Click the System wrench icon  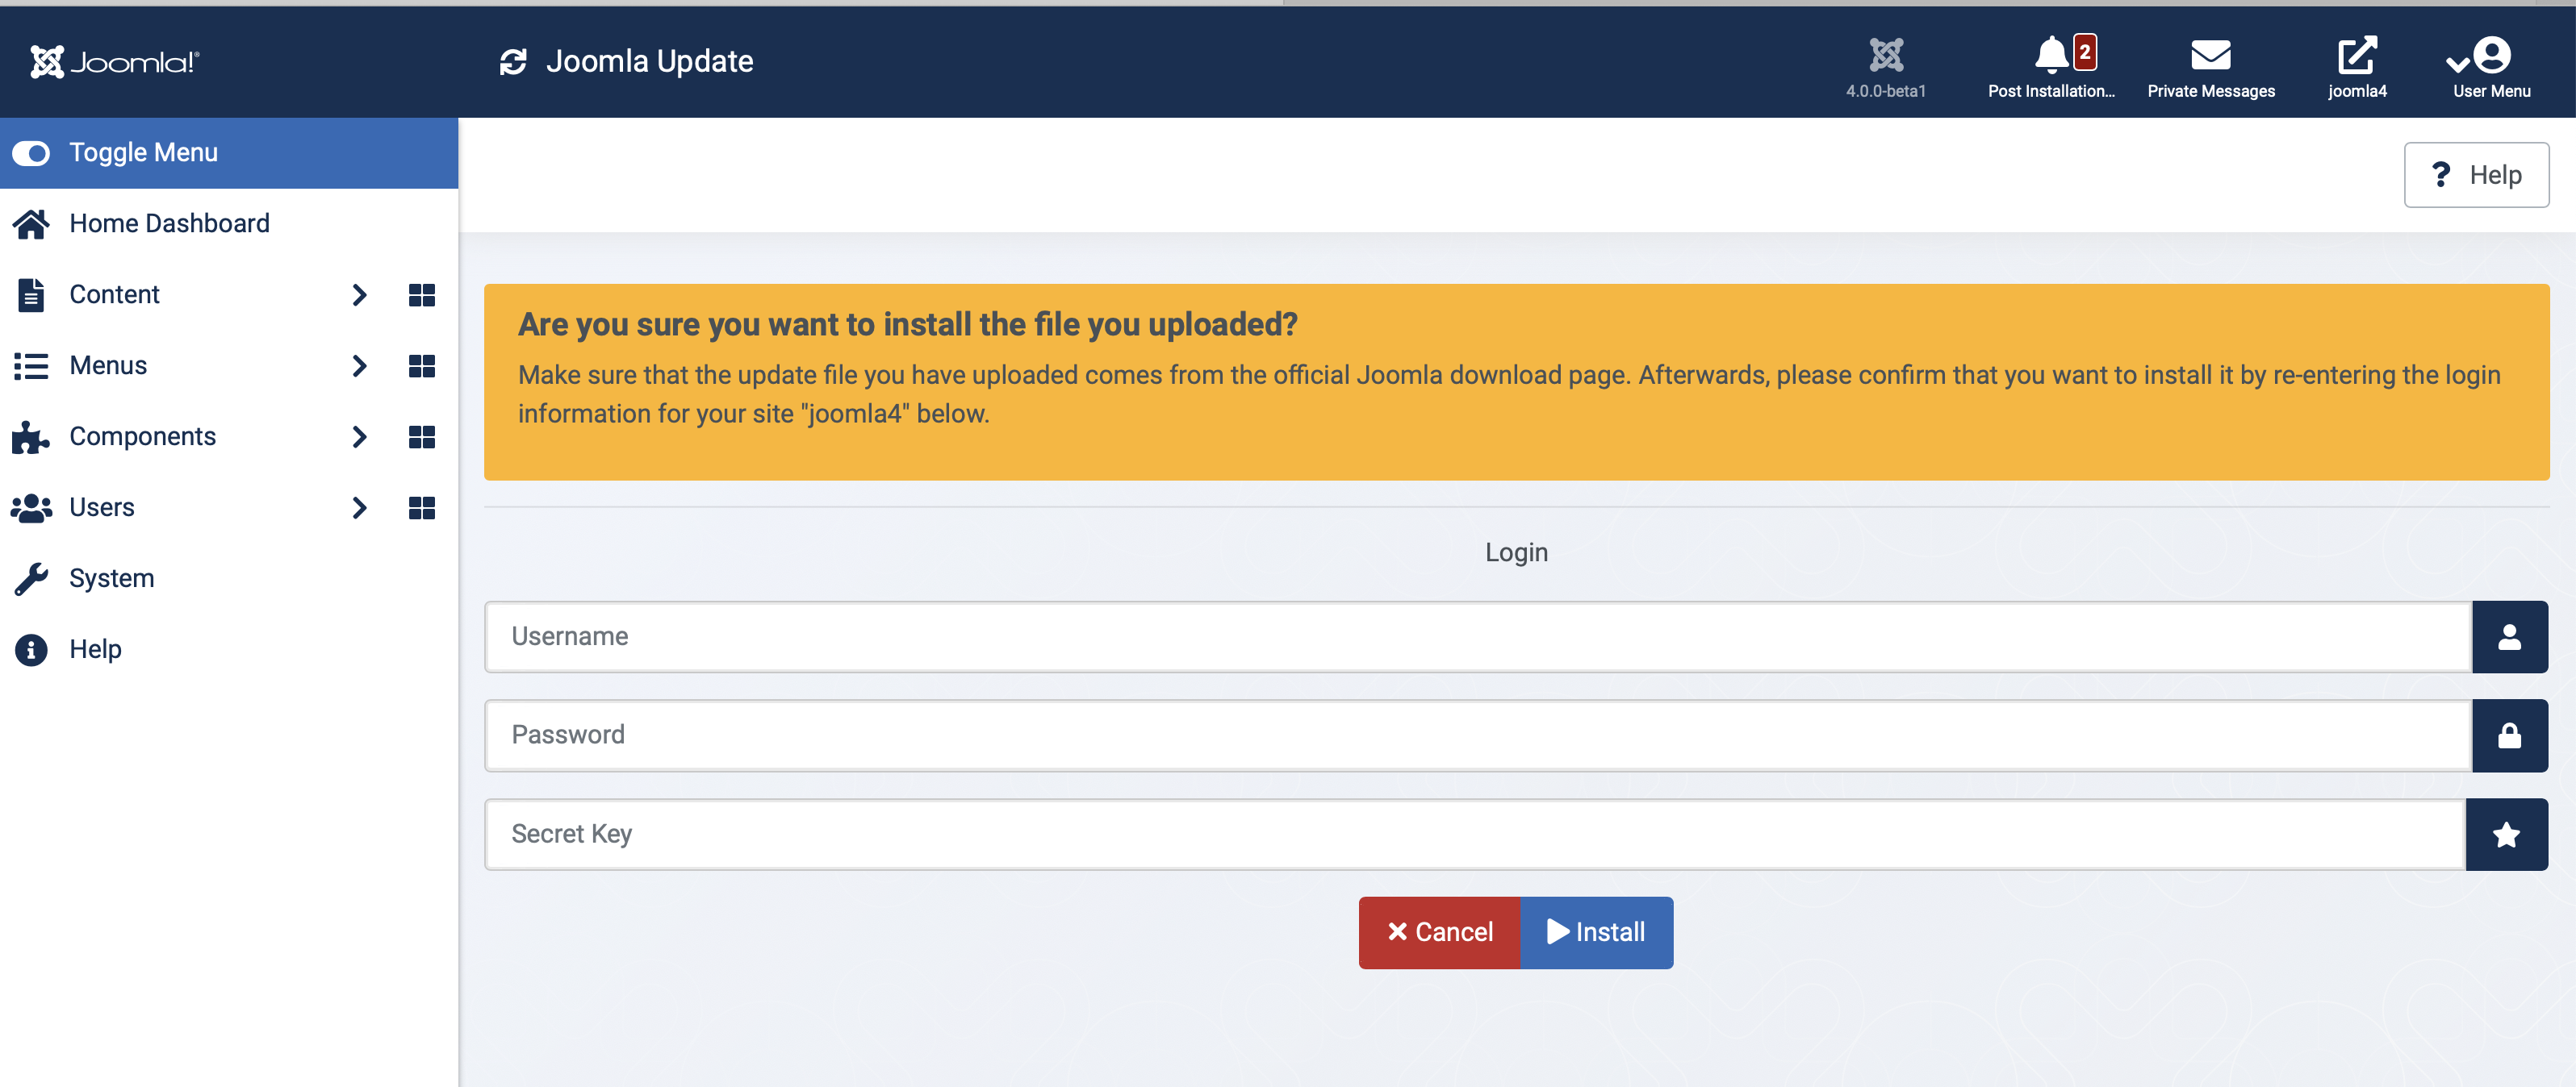click(31, 578)
